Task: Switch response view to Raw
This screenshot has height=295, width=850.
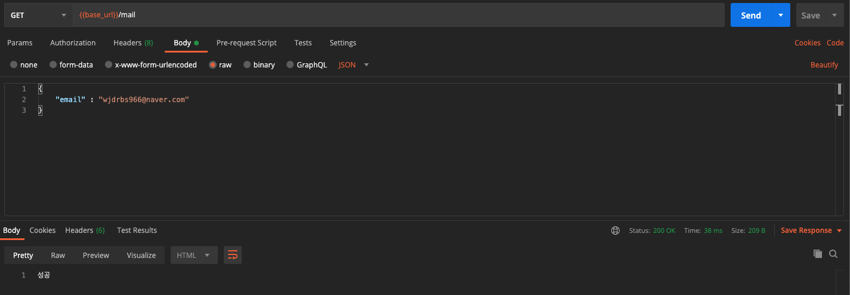Action: 58,255
